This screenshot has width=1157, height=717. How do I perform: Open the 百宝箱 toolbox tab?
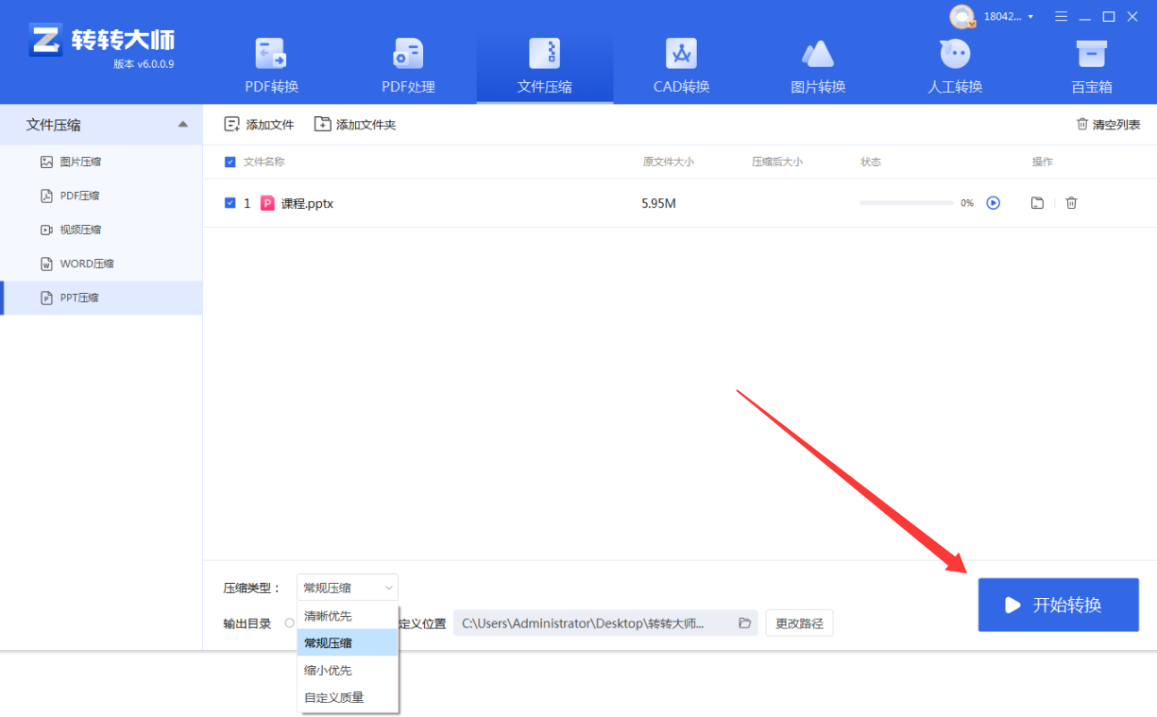1091,66
